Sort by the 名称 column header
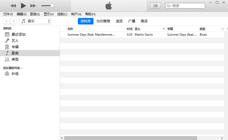The width and height of the screenshot is (228, 140). tap(92, 29)
